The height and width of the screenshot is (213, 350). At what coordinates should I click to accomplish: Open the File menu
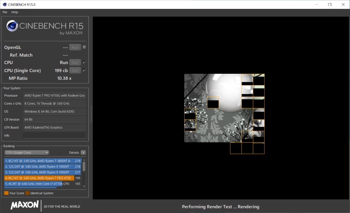[5, 12]
